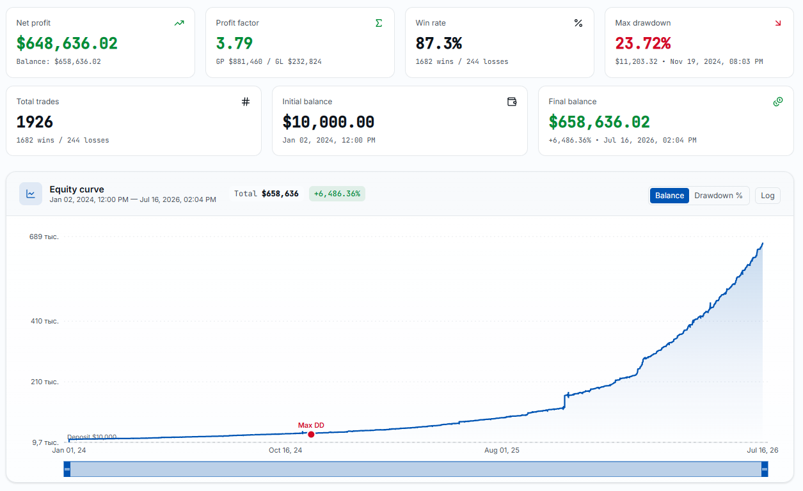Click the blue range selector bar body
The height and width of the screenshot is (491, 803).
click(416, 469)
